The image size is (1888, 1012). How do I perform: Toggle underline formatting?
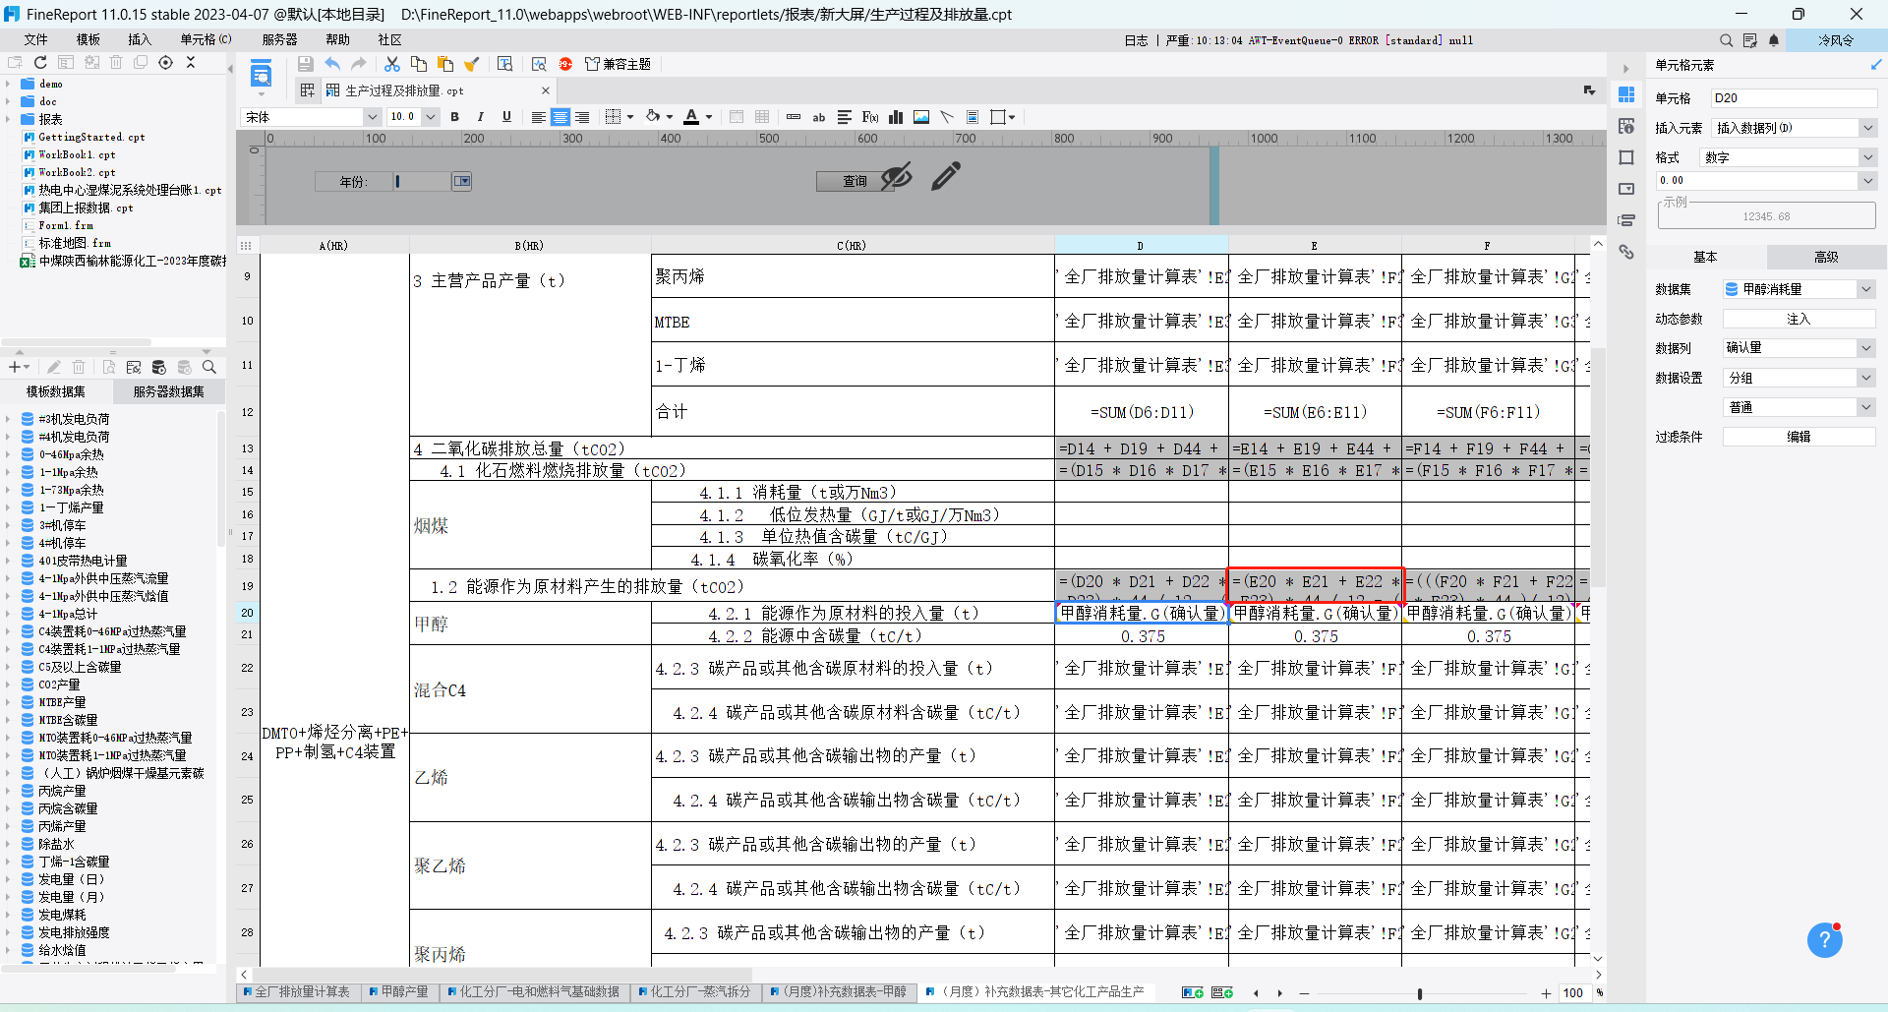506,117
